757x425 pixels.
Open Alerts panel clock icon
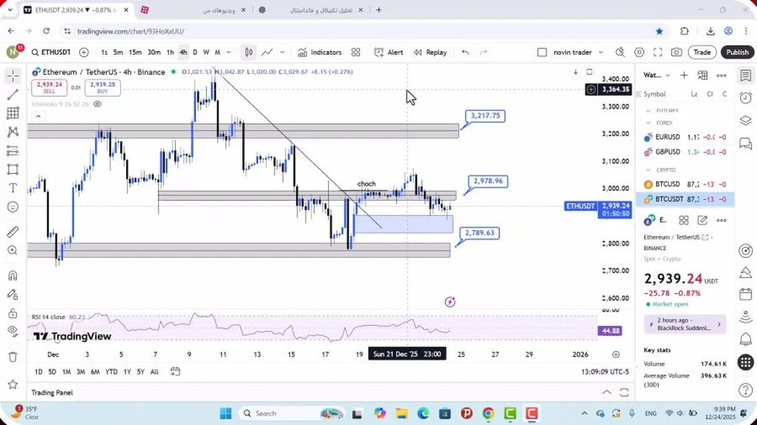[x=746, y=98]
